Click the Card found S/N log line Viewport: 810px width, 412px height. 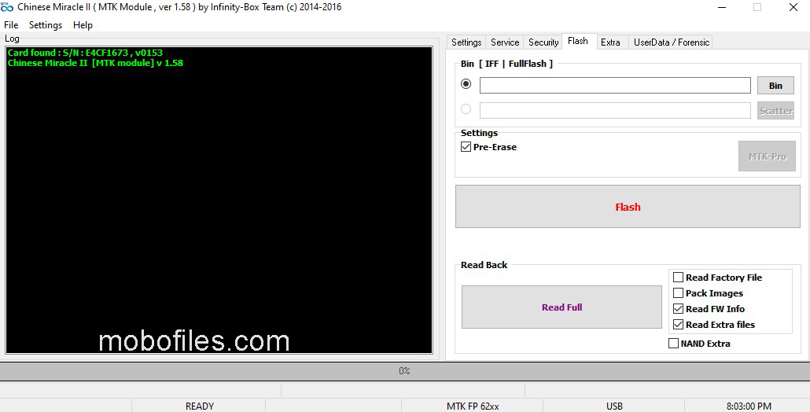[x=85, y=53]
